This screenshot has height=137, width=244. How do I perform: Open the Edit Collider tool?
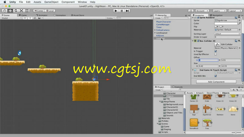pos(217,44)
